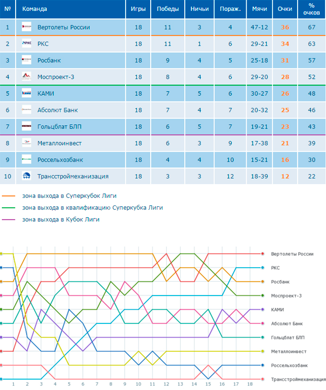Viewport: 326px width, 390px height.
Task: Open Россельхозбанк team link in table
Action: (60, 160)
